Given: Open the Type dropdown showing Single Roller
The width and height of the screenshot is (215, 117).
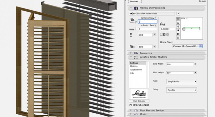Looking at the screenshot, I should [181, 81].
